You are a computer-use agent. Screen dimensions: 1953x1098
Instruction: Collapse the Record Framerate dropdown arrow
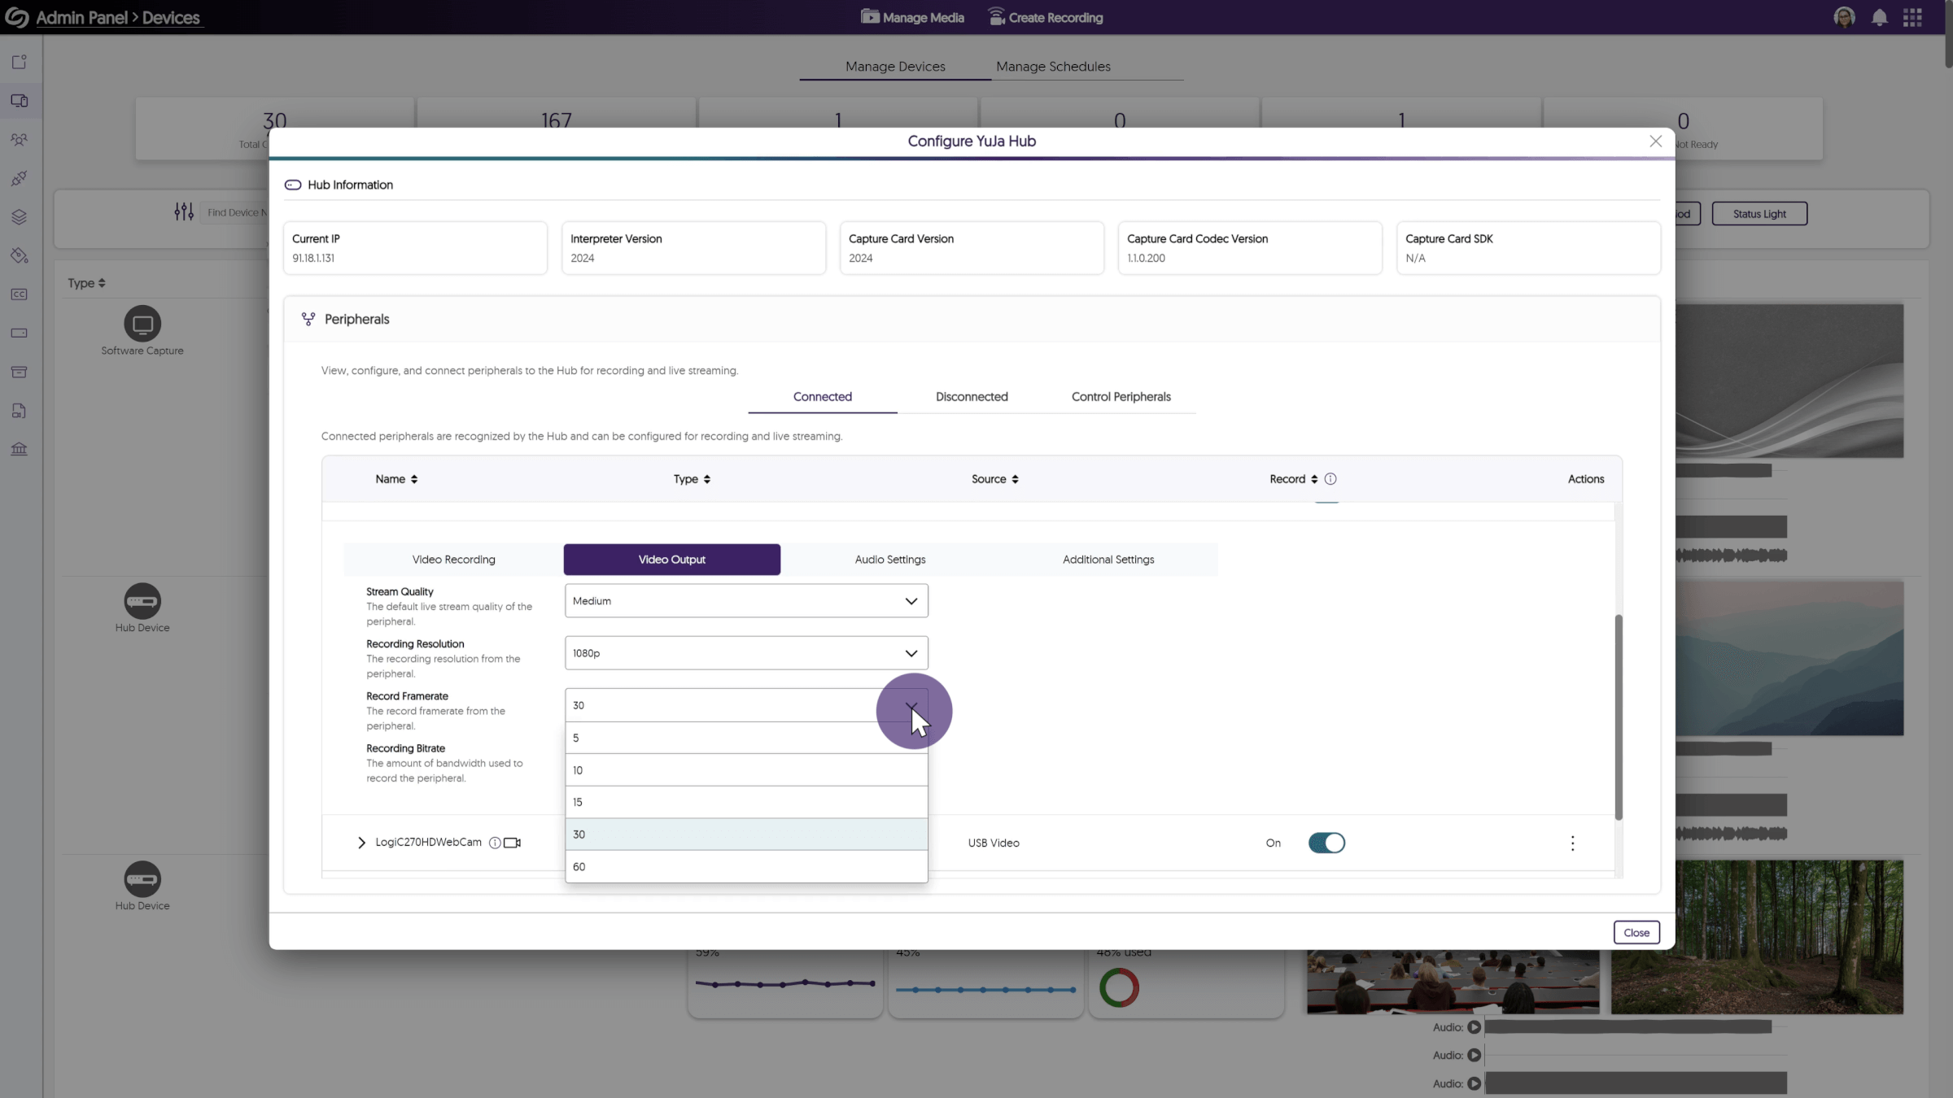click(911, 706)
